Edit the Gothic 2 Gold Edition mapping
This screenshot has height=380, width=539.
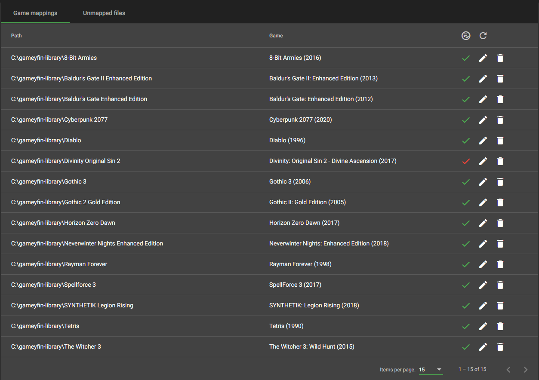(483, 202)
